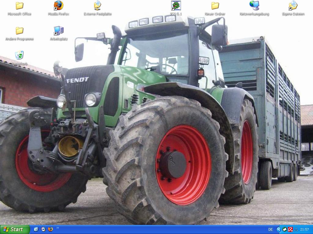Screen dimensions: 313x234
Task: Click the green ICQ flower tray icon
Action: (x=285, y=229)
